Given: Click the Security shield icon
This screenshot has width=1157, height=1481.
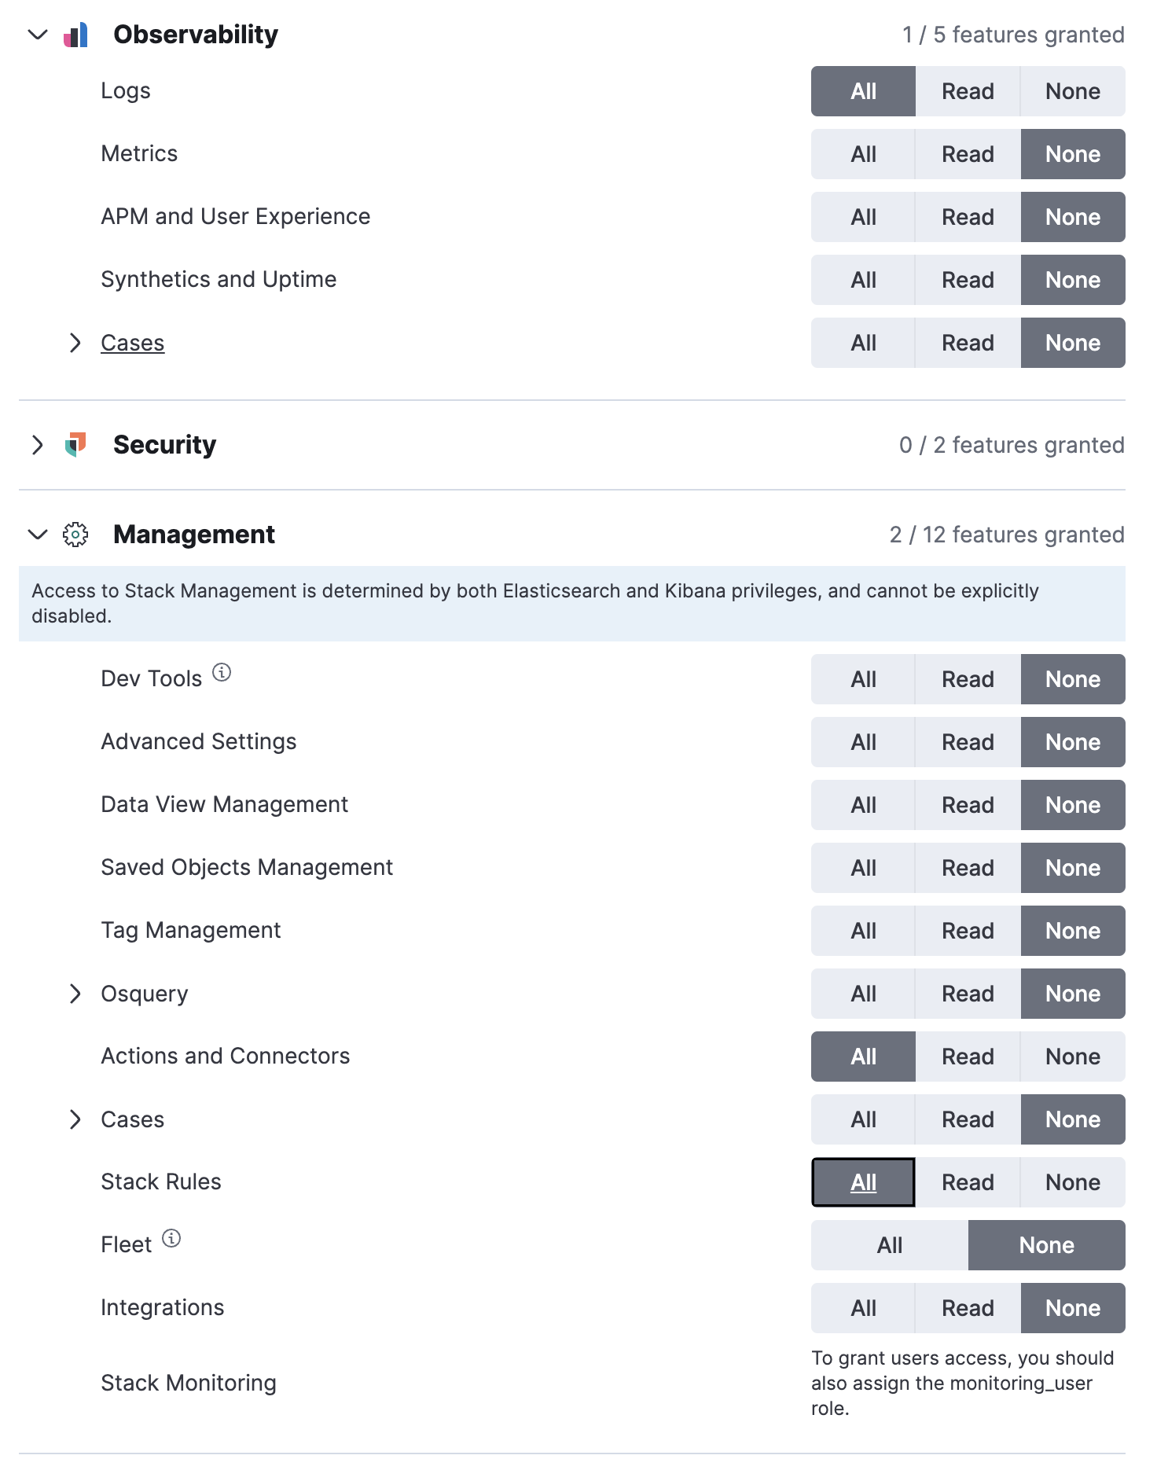Looking at the screenshot, I should click(76, 444).
